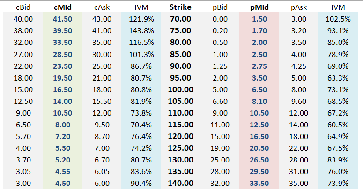Viewport: 363px width, 191px height.
Task: Click cMid value 28.50
Action: point(62,54)
